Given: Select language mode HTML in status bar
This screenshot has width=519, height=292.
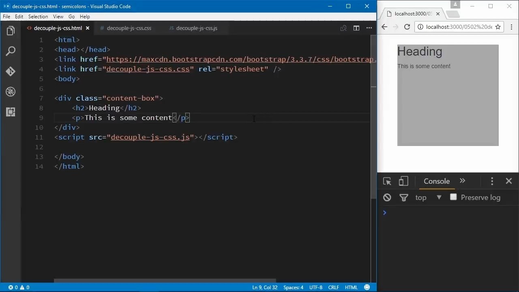Looking at the screenshot, I should click(x=351, y=287).
